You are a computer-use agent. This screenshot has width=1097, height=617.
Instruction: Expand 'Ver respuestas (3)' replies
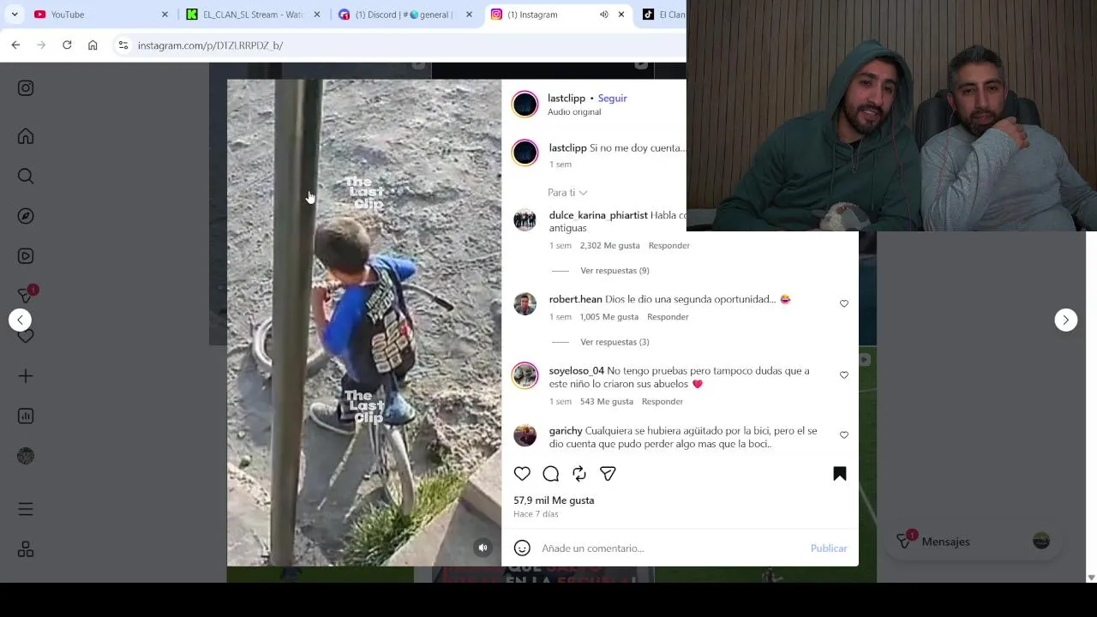click(x=614, y=342)
